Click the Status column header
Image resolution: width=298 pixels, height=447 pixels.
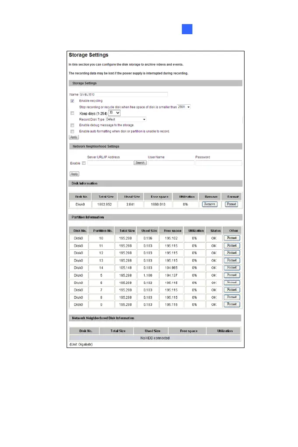tap(215, 231)
